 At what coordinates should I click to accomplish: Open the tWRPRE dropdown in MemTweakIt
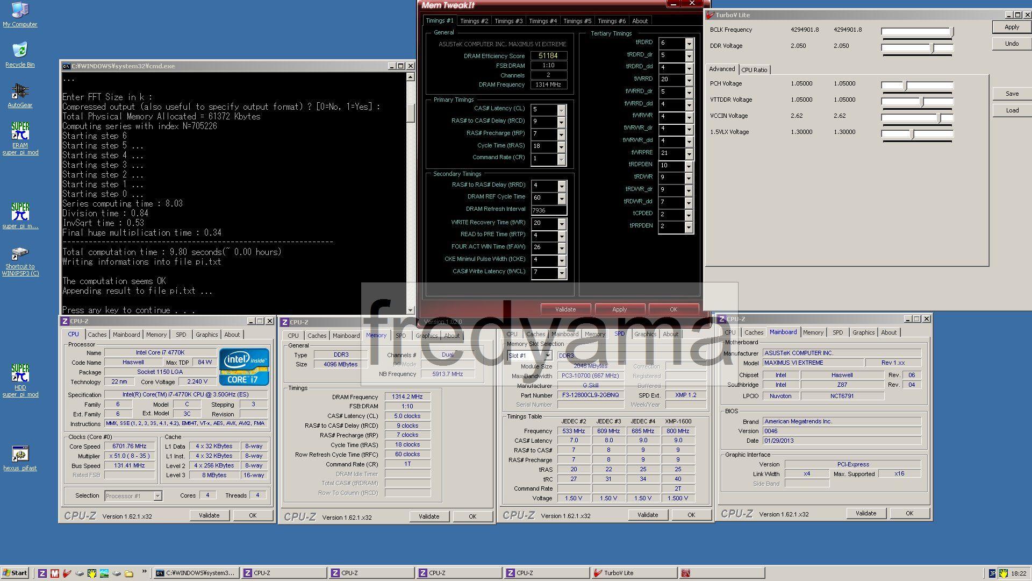coord(689,153)
